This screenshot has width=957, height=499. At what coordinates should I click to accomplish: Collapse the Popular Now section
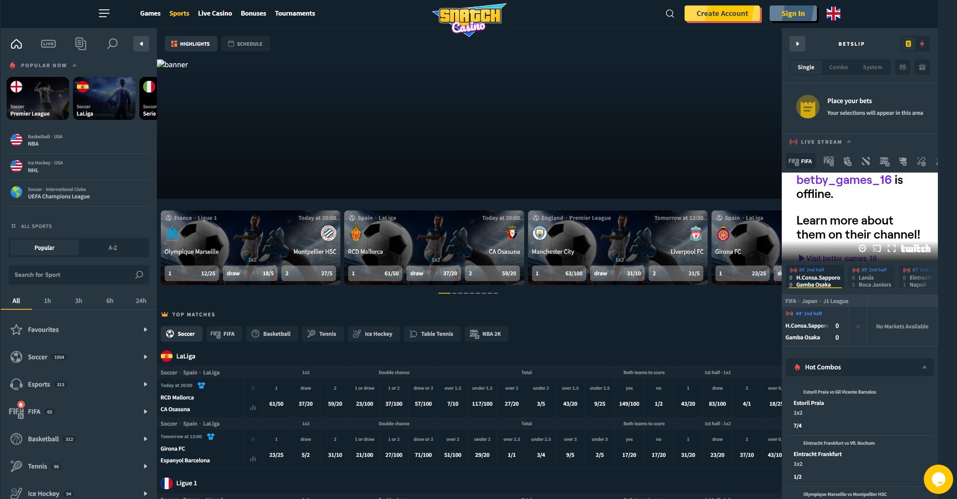tap(75, 65)
